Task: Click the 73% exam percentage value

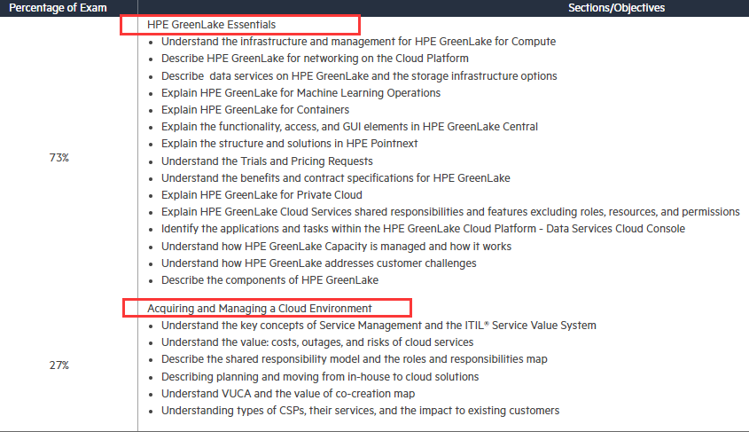Action: coord(59,158)
